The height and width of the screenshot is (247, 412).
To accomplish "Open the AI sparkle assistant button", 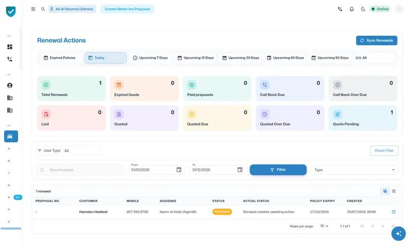I will coord(398,233).
